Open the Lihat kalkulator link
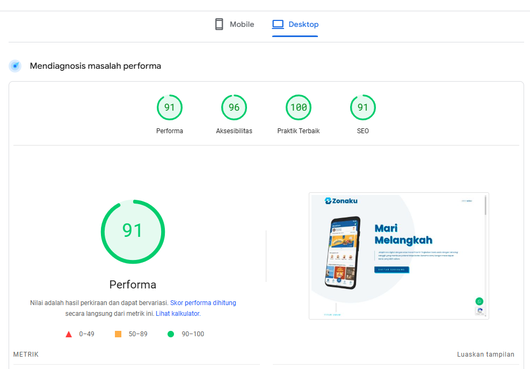 click(x=177, y=314)
